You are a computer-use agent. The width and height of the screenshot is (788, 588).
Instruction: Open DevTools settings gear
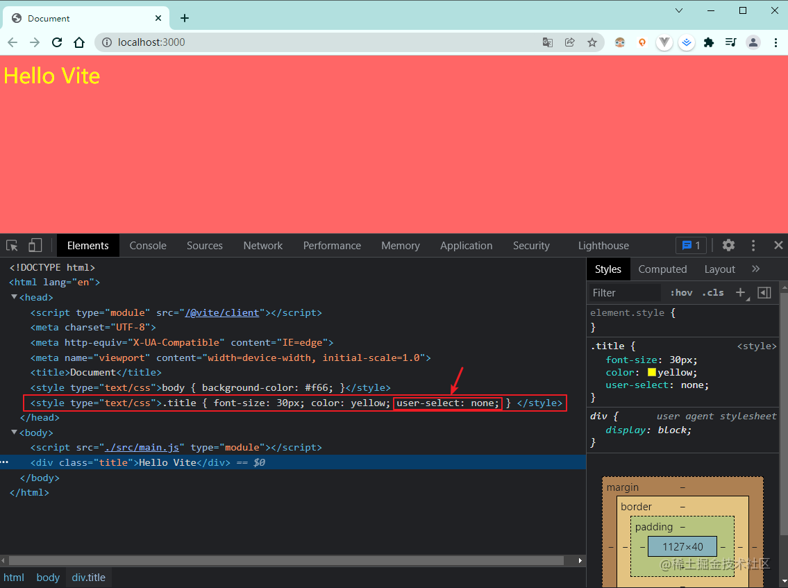tap(728, 245)
